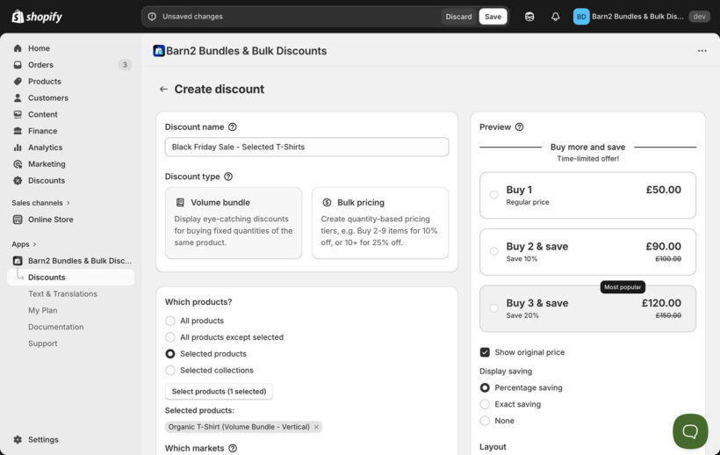This screenshot has width=720, height=455.
Task: Click the Home icon in sidebar
Action: point(18,48)
